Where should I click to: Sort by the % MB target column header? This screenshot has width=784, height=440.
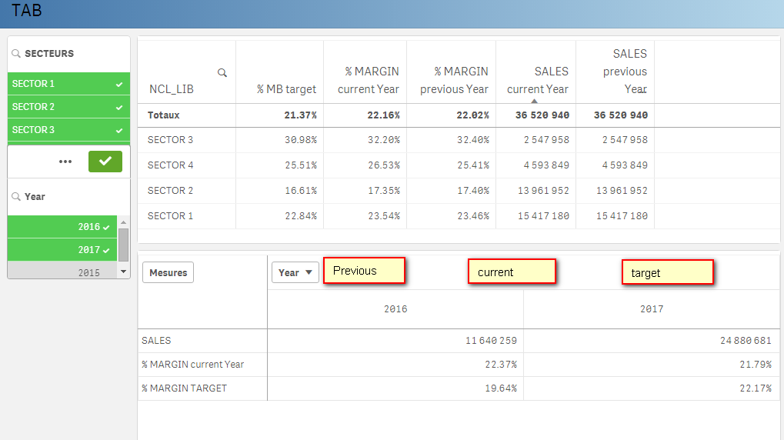pyautogui.click(x=286, y=89)
